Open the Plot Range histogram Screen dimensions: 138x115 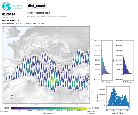point(107,60)
